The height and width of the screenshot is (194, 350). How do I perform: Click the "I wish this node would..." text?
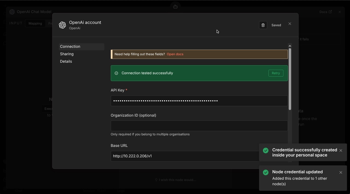(177, 180)
